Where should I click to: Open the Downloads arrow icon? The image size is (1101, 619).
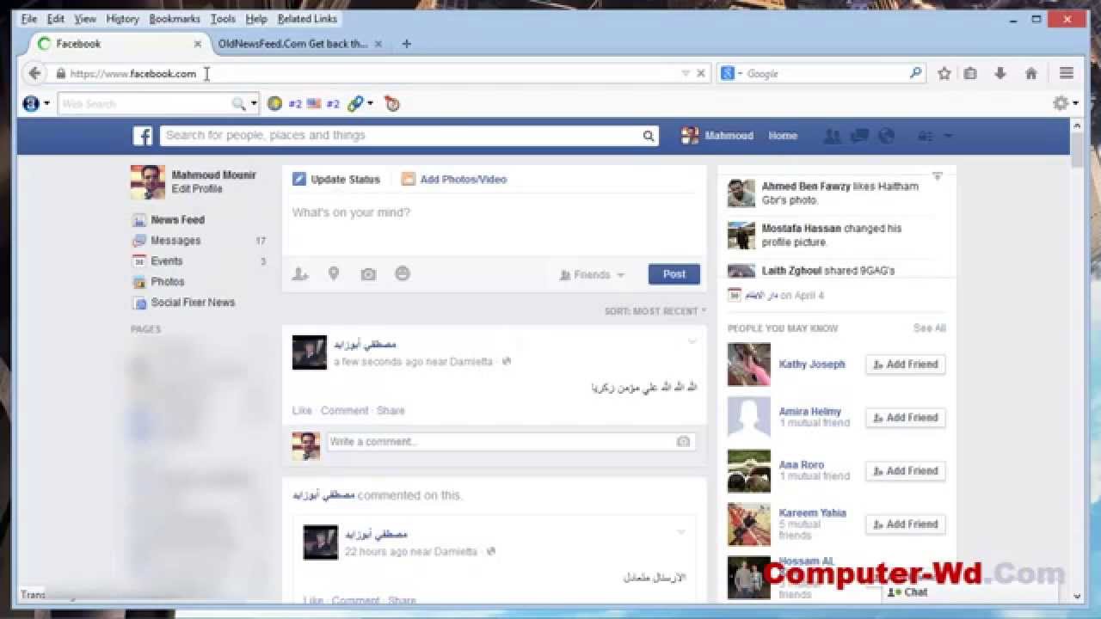(x=1000, y=74)
